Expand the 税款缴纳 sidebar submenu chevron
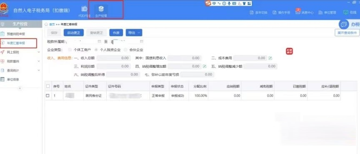This screenshot has width=360, height=154. coord(39,61)
